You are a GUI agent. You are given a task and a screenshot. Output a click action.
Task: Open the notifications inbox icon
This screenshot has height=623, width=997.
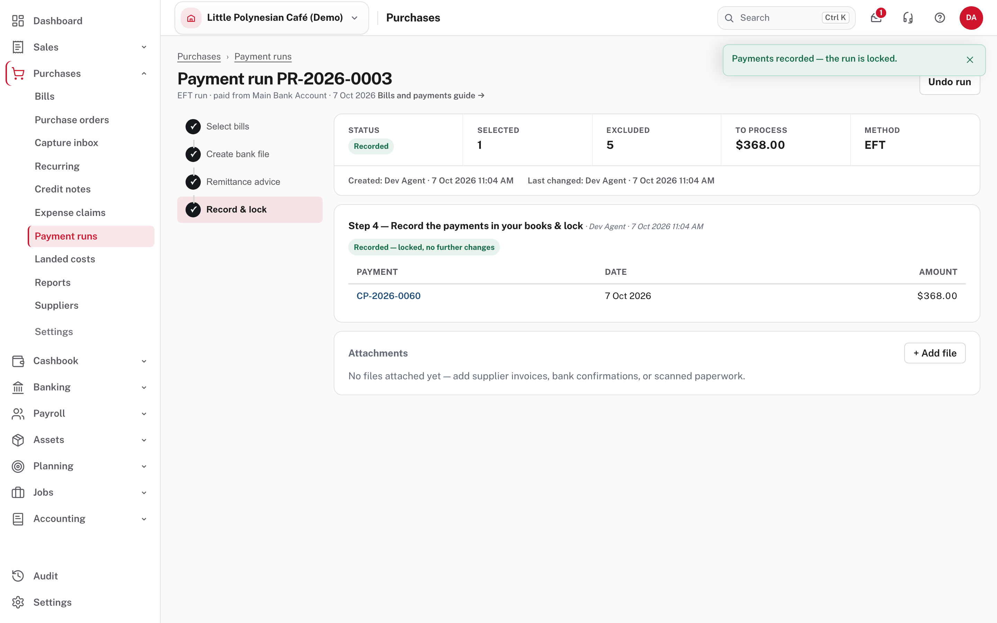click(876, 18)
